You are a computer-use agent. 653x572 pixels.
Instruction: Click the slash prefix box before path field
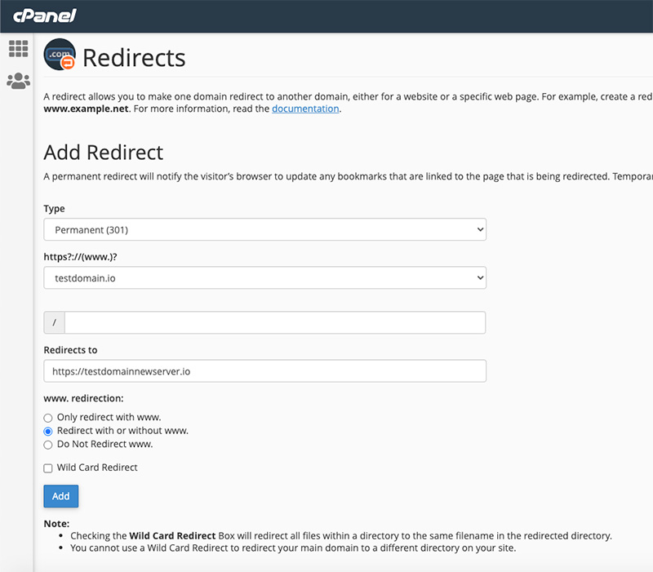(54, 322)
